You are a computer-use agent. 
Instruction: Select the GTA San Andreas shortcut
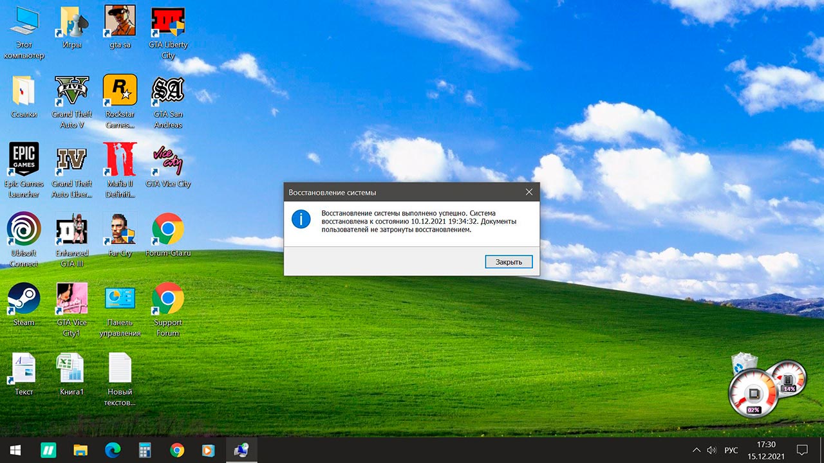point(168,102)
